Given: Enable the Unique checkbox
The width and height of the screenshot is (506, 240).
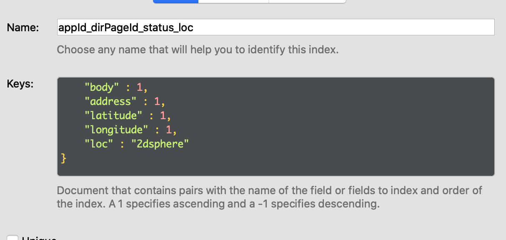Looking at the screenshot, I should pyautogui.click(x=13, y=238).
